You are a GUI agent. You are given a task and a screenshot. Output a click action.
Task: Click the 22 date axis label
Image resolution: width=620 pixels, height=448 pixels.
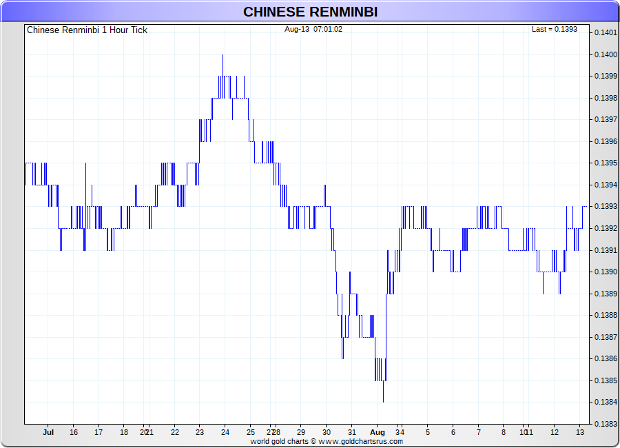click(175, 432)
